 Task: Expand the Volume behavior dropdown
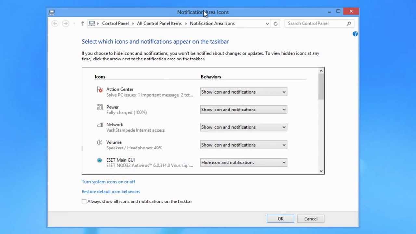point(243,145)
